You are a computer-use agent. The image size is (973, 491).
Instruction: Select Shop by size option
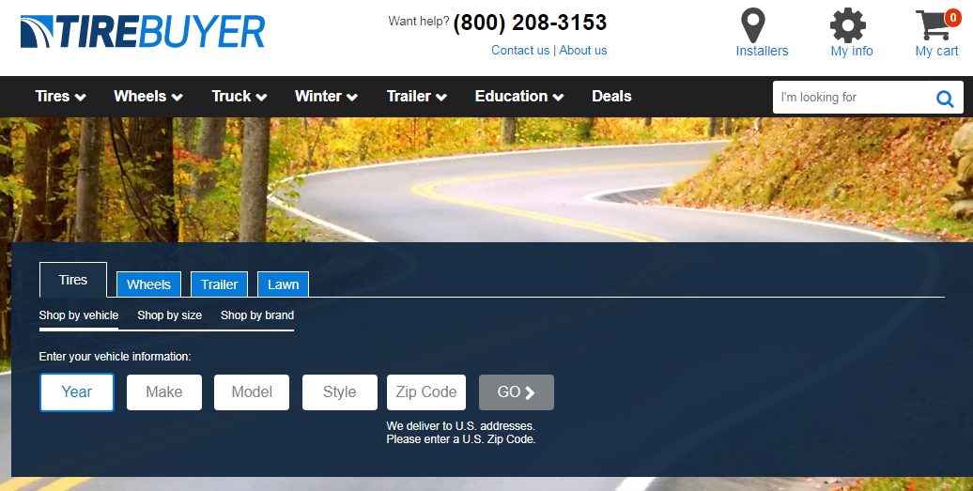click(169, 315)
